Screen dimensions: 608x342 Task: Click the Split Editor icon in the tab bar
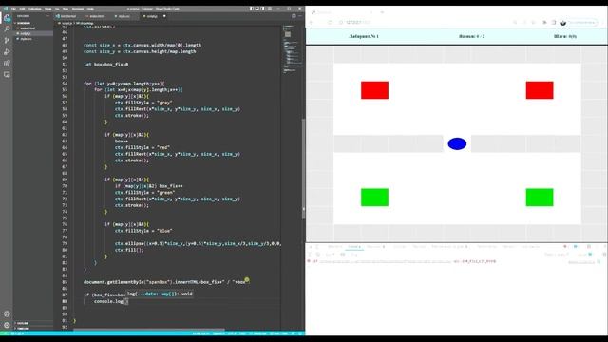[x=294, y=16]
